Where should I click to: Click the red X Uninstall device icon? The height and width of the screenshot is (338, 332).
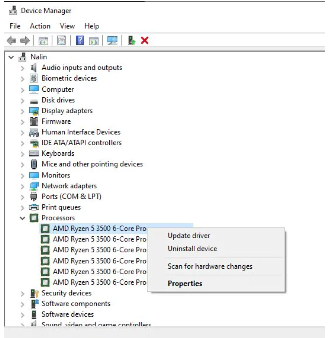[145, 41]
